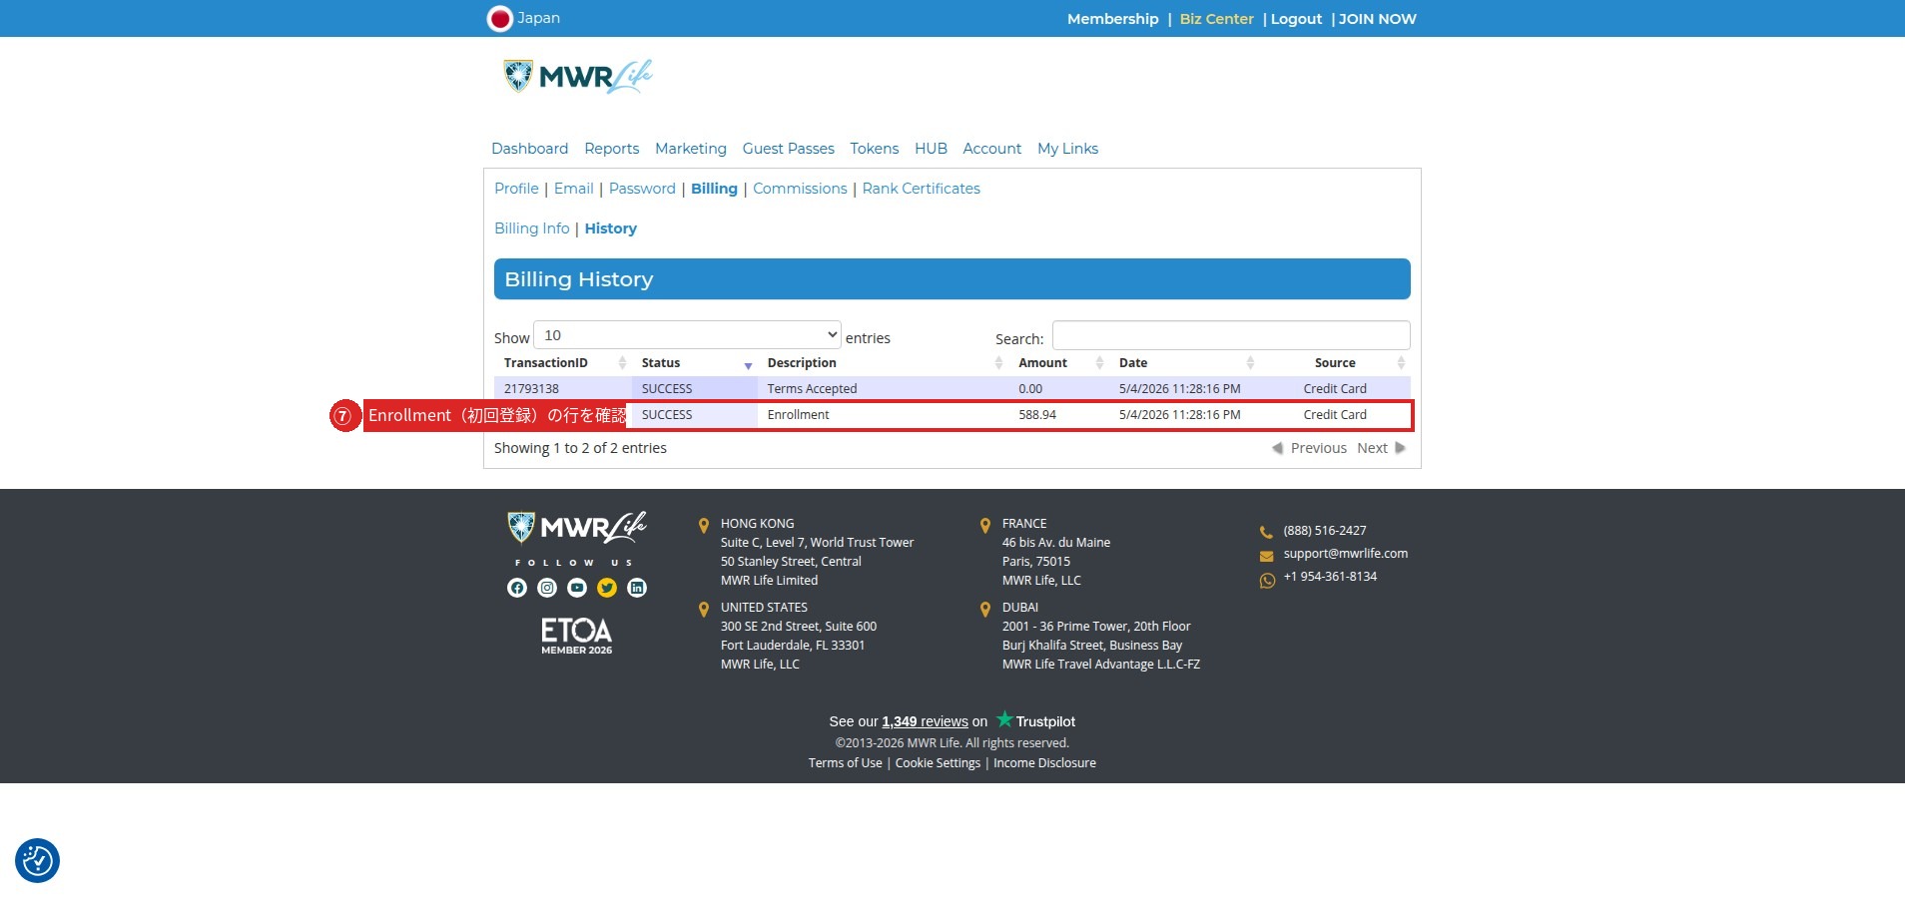The width and height of the screenshot is (1905, 898).
Task: Sort table by Status column
Action: [x=695, y=363]
